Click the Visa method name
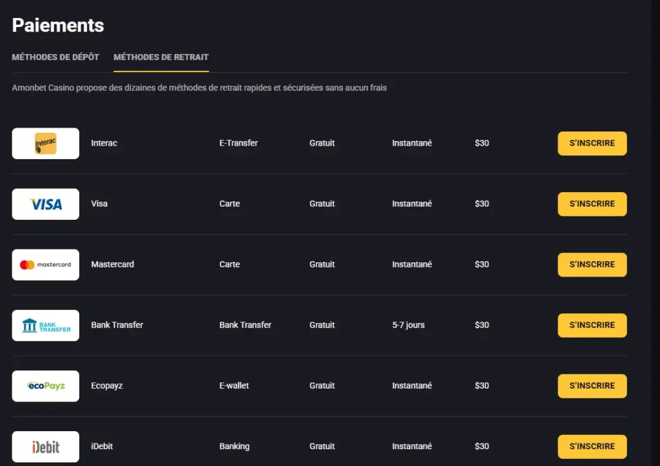This screenshot has width=660, height=466. pos(99,204)
